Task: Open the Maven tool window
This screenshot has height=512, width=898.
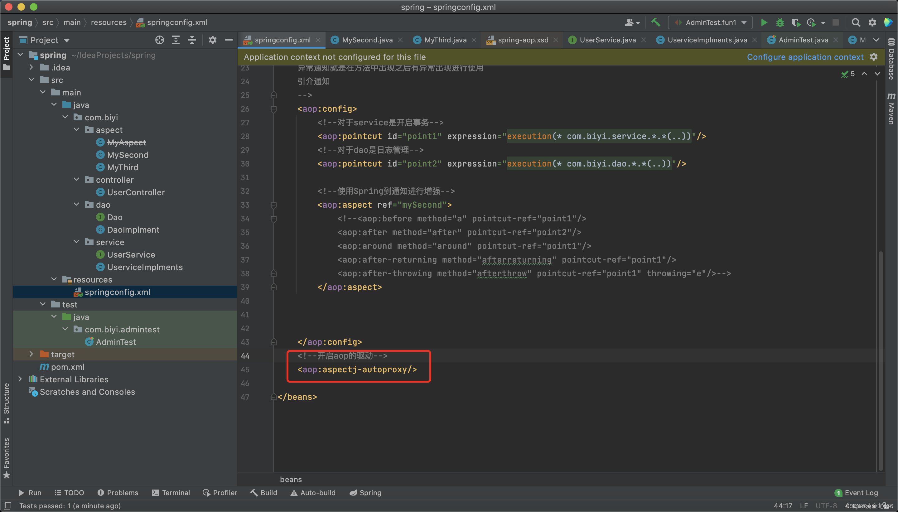Action: coord(891,108)
